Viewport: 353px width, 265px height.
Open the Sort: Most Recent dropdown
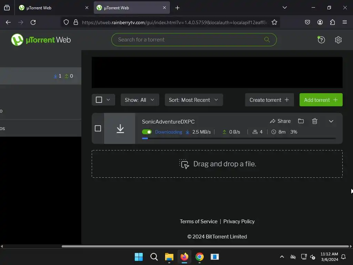194,100
